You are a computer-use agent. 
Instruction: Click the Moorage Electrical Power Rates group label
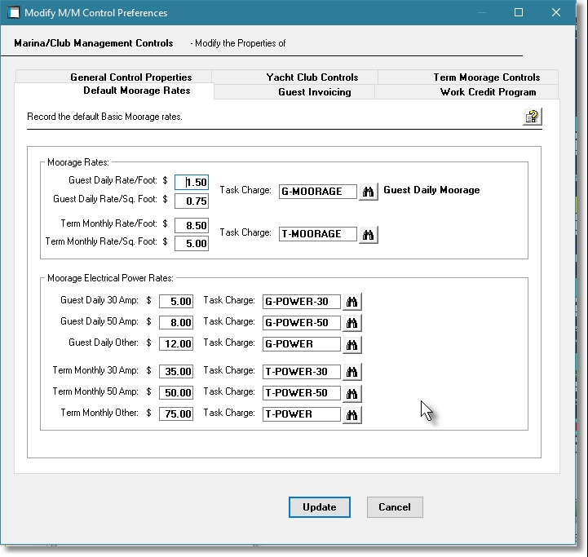110,278
